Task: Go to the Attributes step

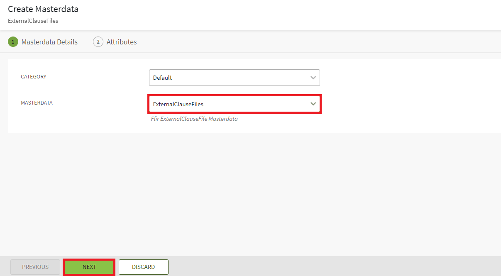Action: [121, 42]
